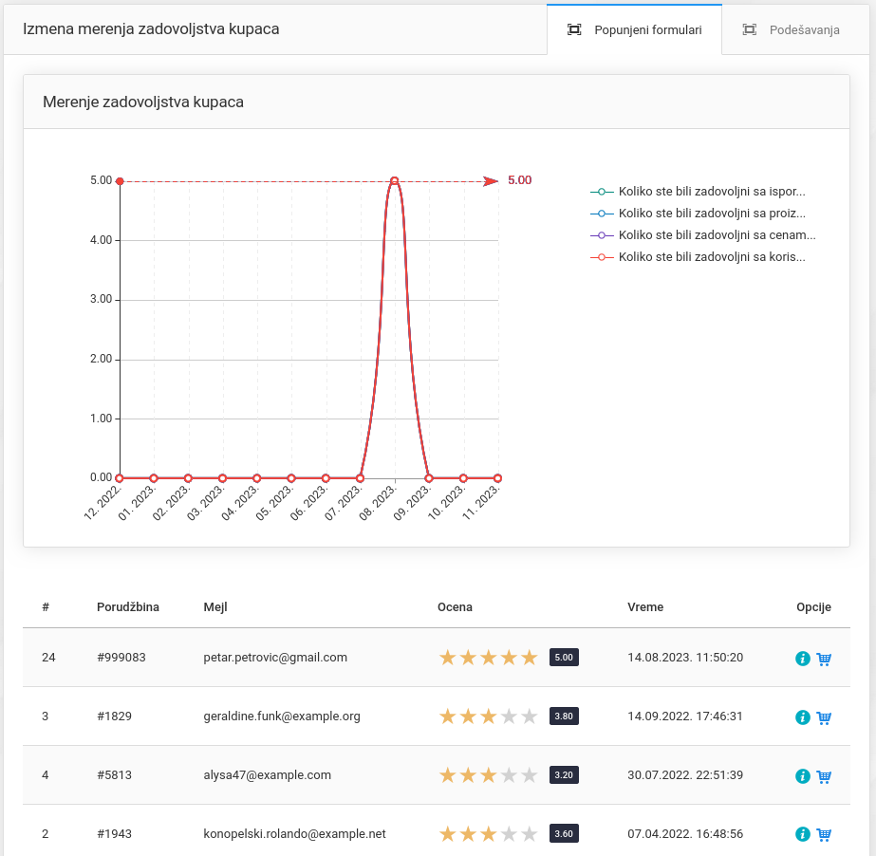
Task: Open info icon for order #1829
Action: 803,717
